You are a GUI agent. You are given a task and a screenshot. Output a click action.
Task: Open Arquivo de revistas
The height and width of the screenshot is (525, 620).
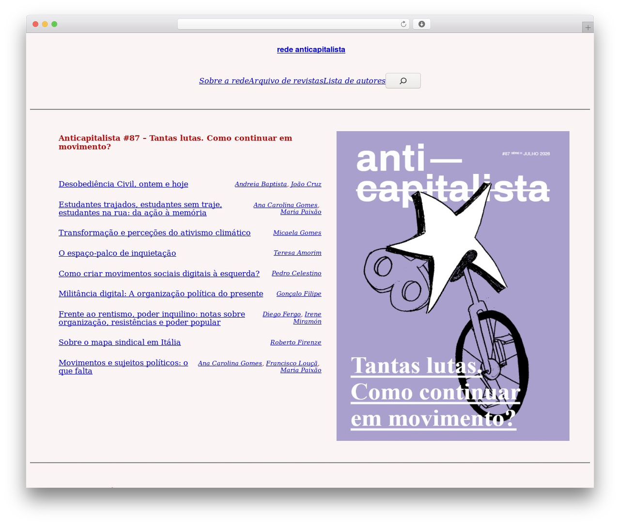point(286,81)
